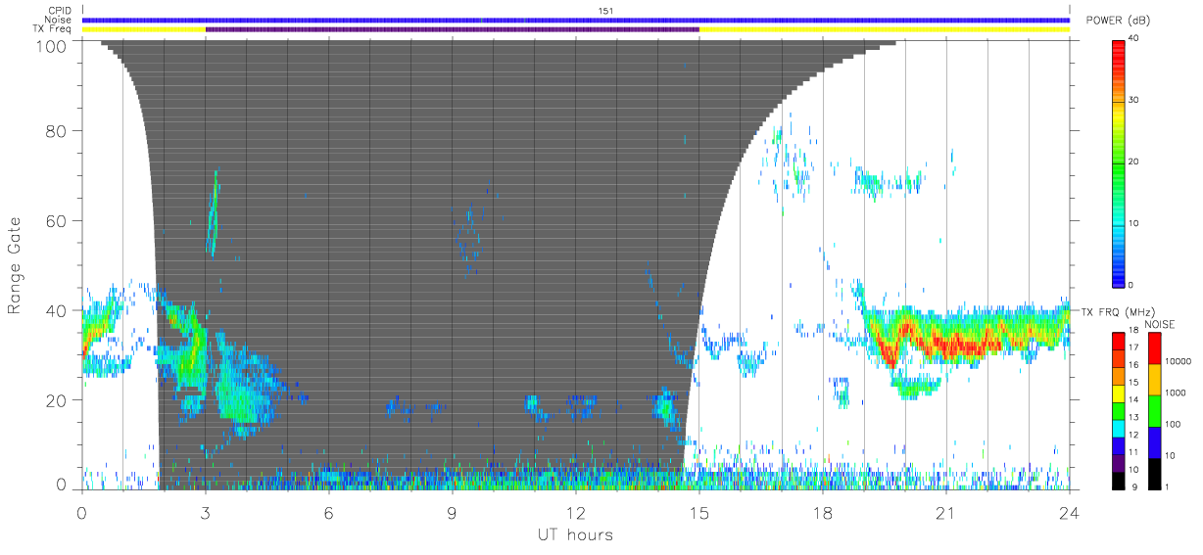Viewport: 1203px width, 555px height.
Task: Click x-axis tick label "21"
Action: click(946, 511)
